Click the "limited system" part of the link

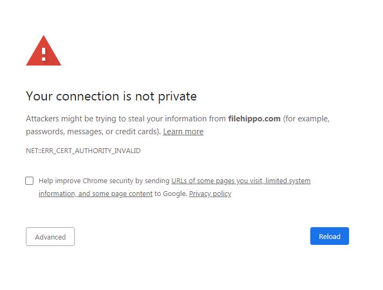[288, 181]
